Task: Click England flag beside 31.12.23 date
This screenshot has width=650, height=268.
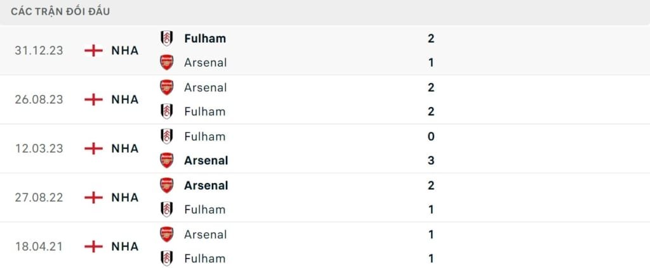Action: coord(93,51)
